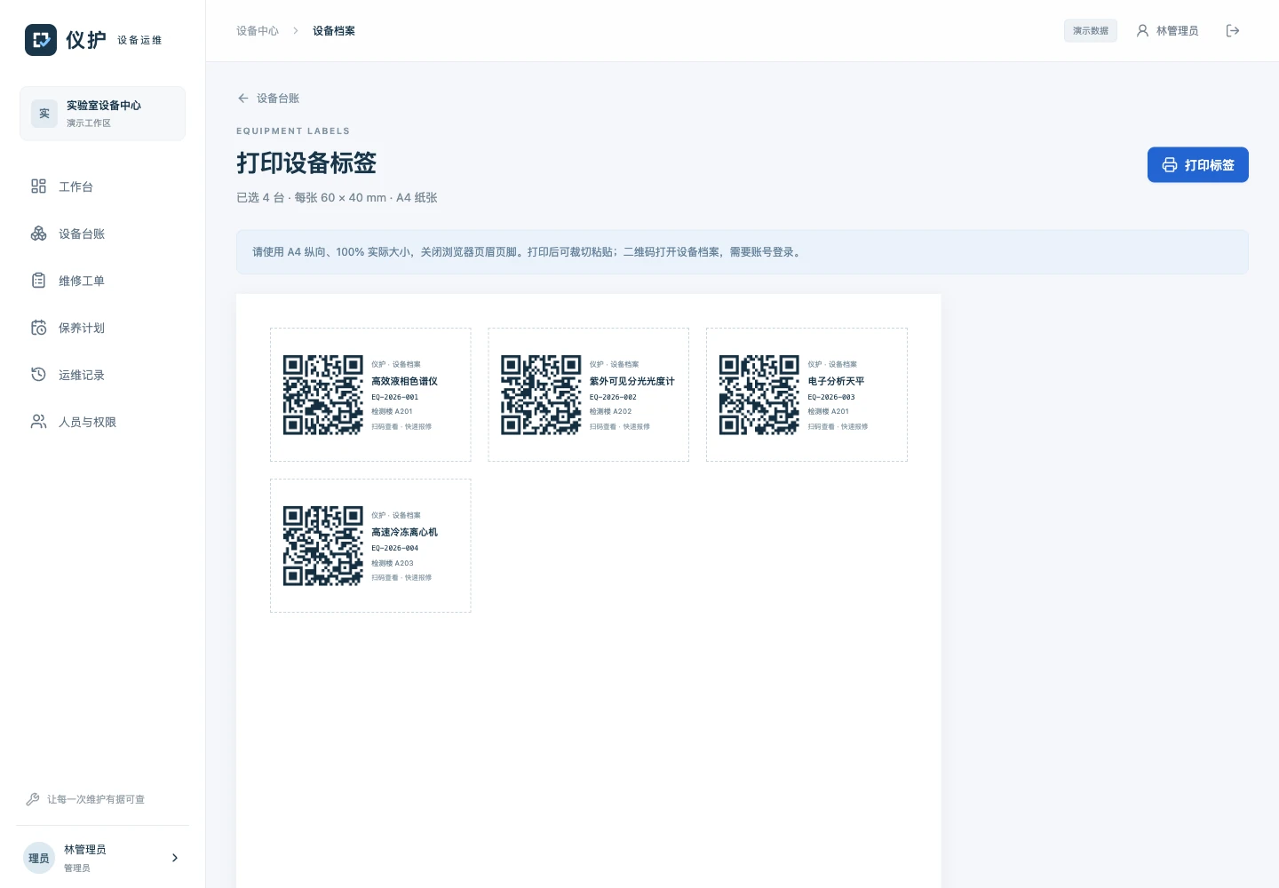Viewport: 1279px width, 888px height.
Task: Open the 人员与权限 users icon
Action: tap(38, 422)
